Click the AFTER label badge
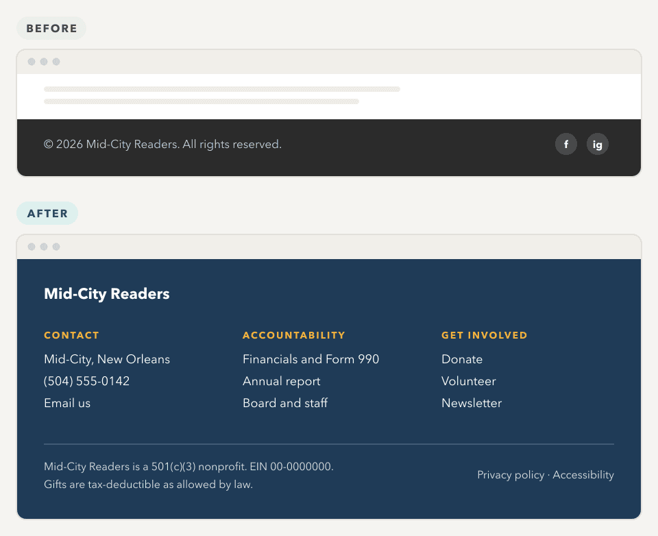The image size is (658, 536). point(47,213)
